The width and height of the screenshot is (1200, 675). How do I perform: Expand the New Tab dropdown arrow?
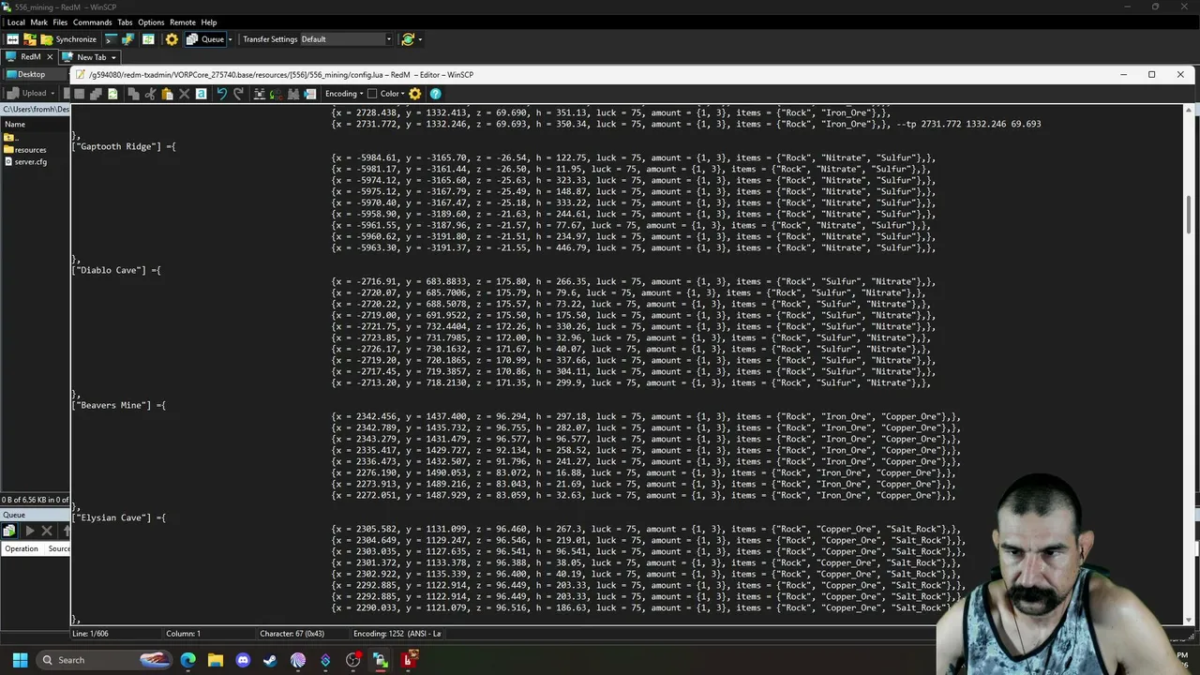(x=113, y=57)
